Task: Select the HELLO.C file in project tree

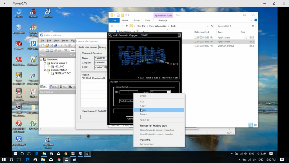Action: pos(59,66)
